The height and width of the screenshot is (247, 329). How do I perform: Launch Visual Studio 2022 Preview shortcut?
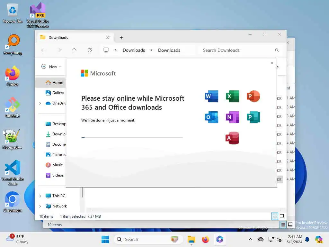[x=38, y=15]
